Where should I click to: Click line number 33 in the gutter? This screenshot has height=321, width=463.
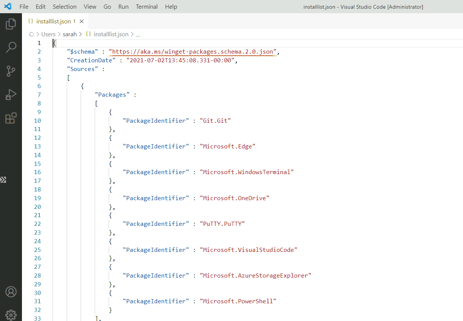(37, 318)
